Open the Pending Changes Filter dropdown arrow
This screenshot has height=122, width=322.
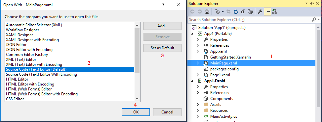pos(223,12)
